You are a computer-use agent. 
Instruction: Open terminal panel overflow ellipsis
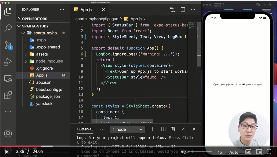tap(102, 129)
